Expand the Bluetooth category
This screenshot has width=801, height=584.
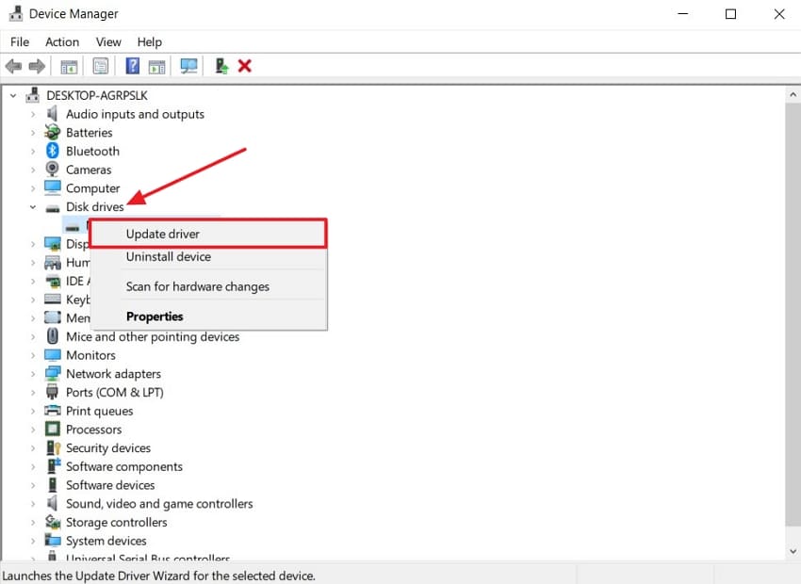pos(31,151)
